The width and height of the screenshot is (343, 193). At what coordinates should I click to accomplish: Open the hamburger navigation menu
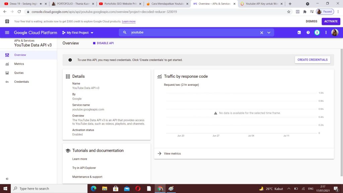coord(7,33)
